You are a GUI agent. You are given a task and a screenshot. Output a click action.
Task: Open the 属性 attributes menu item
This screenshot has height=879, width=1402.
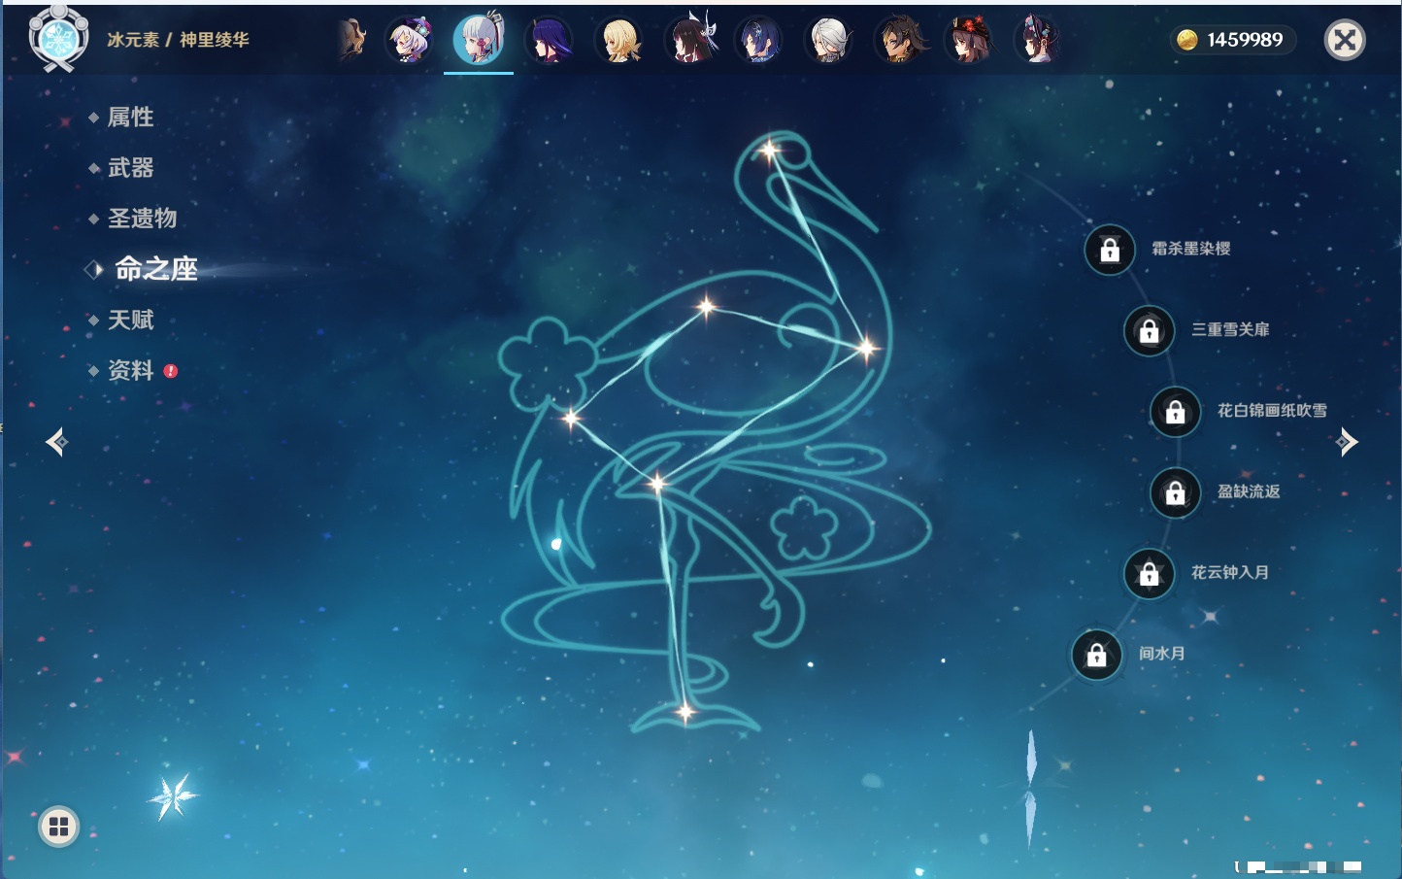click(130, 118)
